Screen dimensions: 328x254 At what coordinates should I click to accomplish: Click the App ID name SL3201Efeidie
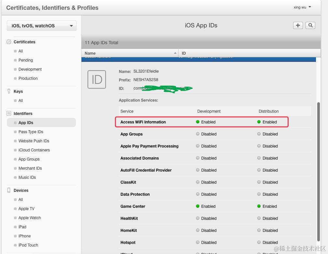146,71
